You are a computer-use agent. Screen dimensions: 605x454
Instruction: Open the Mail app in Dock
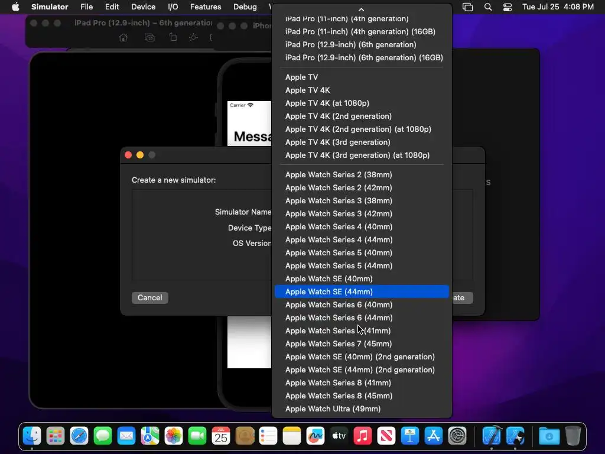[126, 436]
